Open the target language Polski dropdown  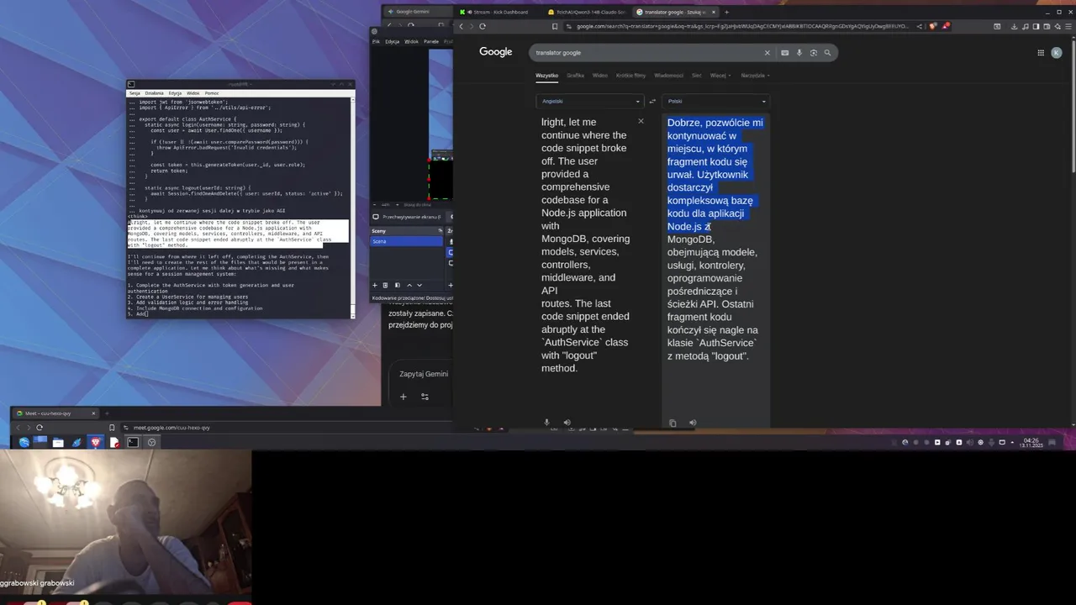tap(716, 102)
